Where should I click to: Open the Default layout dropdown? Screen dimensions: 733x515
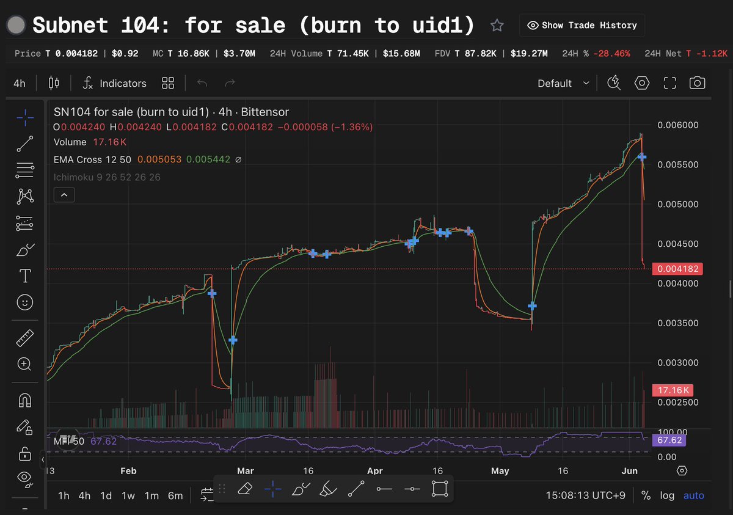click(563, 83)
